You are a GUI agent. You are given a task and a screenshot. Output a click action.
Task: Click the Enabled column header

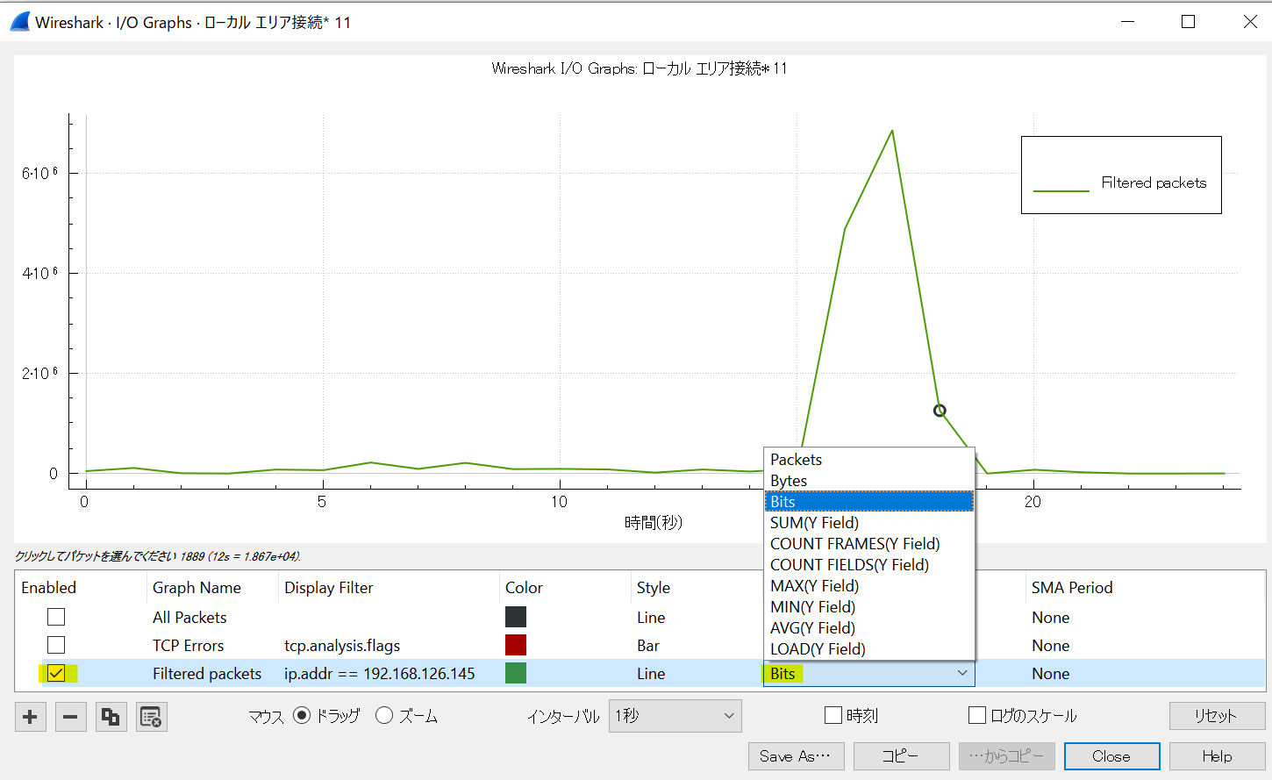tap(49, 588)
